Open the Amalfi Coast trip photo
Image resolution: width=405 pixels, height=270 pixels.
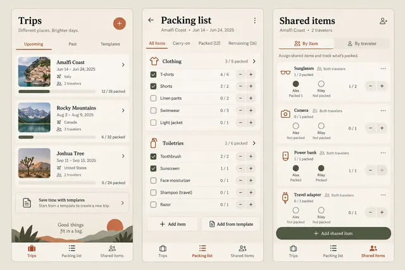34,71
